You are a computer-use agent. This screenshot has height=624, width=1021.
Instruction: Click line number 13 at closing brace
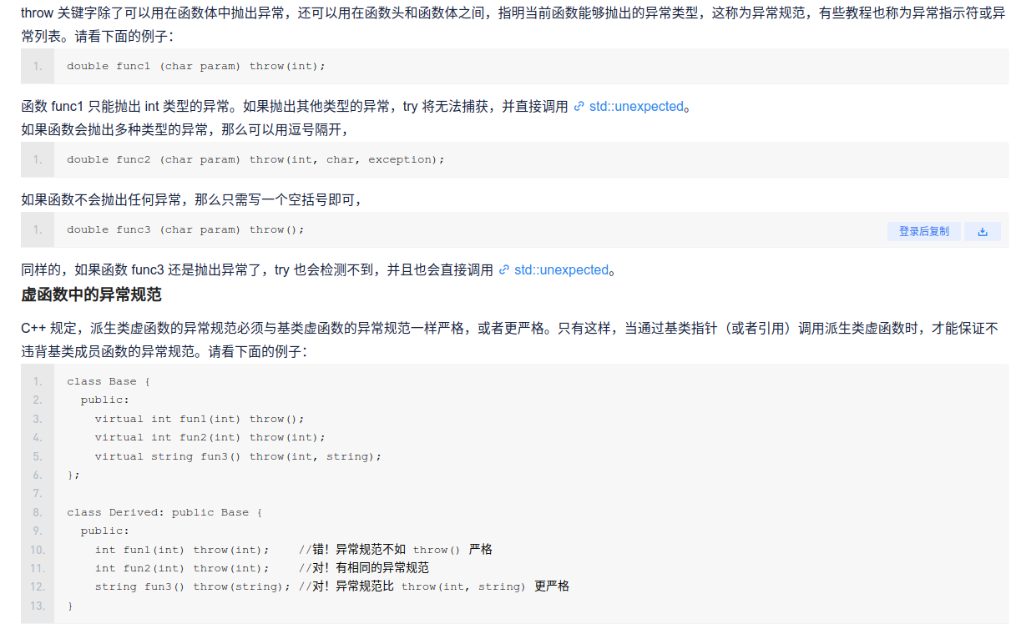click(38, 606)
